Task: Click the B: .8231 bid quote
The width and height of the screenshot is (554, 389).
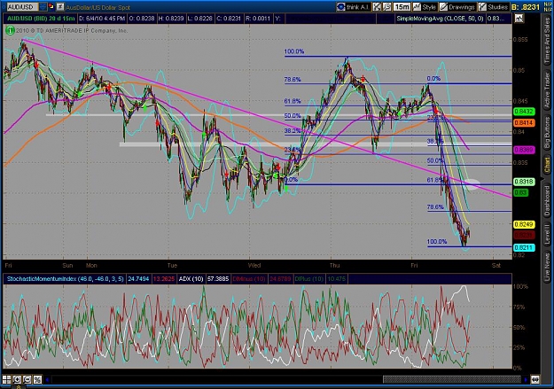Action: tap(526, 7)
